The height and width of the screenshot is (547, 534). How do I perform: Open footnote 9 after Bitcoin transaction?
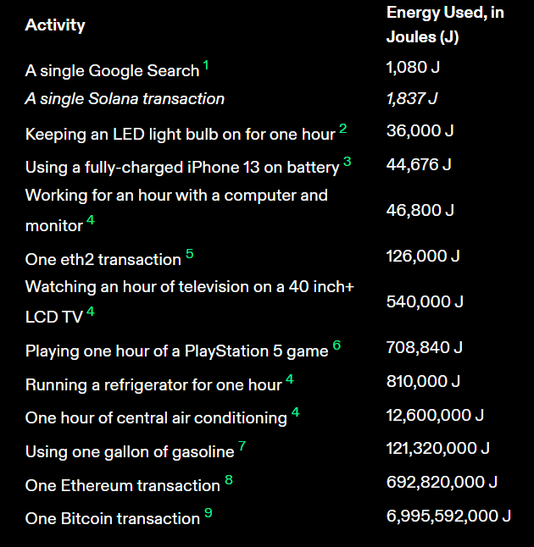click(x=208, y=513)
